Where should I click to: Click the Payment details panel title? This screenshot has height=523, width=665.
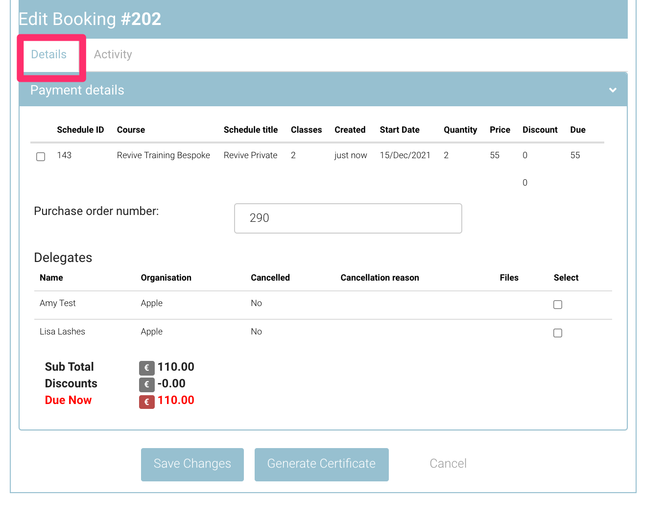tap(77, 90)
